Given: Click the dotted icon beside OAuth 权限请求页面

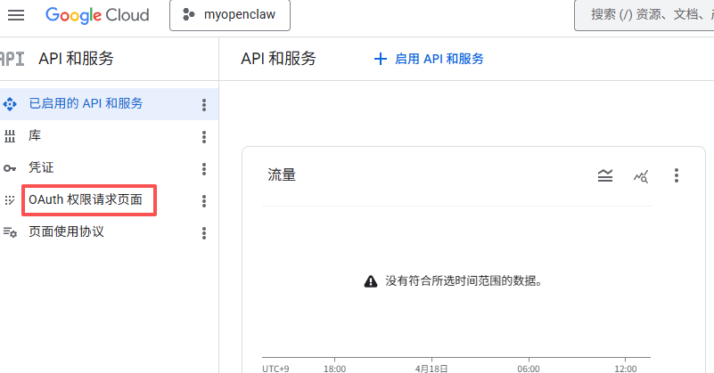Looking at the screenshot, I should tap(10, 200).
